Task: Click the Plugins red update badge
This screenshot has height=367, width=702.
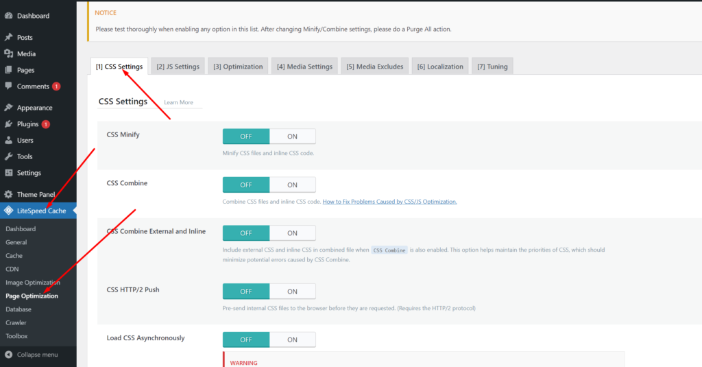Action: click(x=46, y=124)
